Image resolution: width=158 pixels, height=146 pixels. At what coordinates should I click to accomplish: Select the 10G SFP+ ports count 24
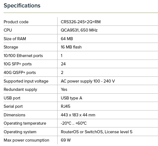point(63,64)
